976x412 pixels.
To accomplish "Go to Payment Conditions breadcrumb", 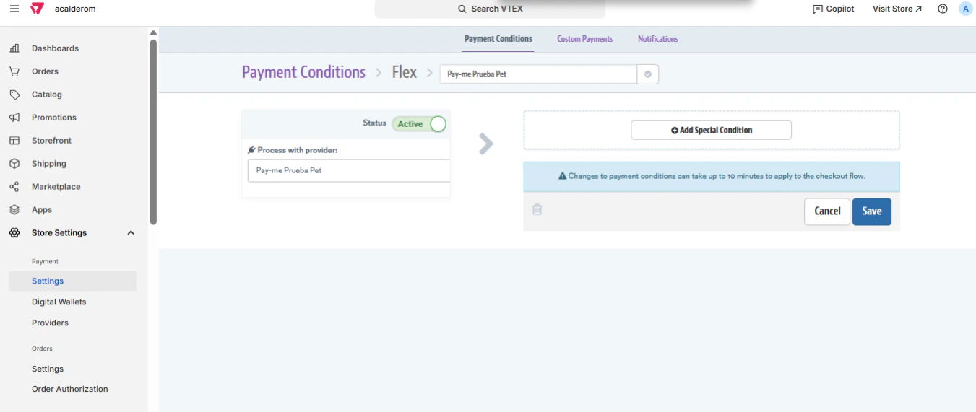I will click(303, 72).
